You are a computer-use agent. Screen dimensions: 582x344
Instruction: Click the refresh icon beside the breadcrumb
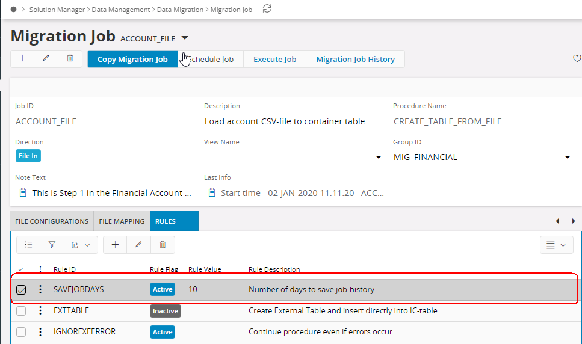(x=267, y=9)
